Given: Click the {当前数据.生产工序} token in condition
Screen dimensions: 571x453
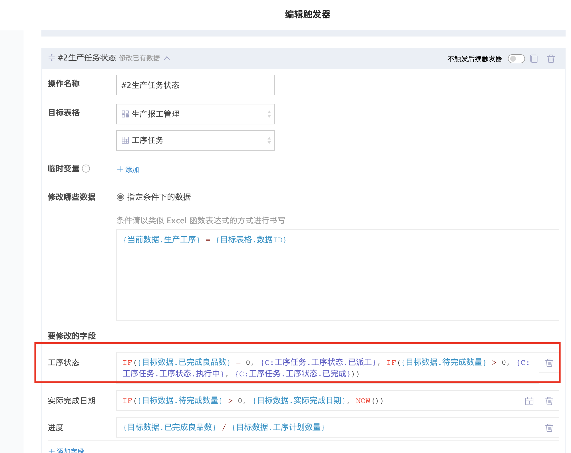Looking at the screenshot, I should click(x=161, y=240).
